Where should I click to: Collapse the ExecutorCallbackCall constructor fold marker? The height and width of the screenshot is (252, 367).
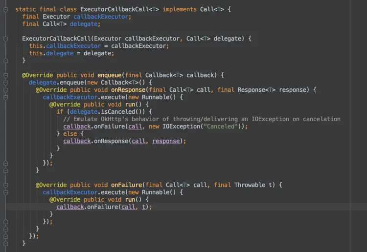5,39
